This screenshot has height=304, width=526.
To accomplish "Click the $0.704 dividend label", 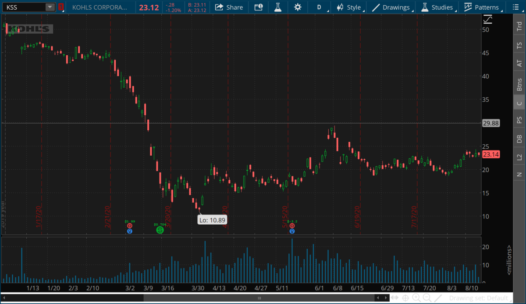I will (160, 224).
